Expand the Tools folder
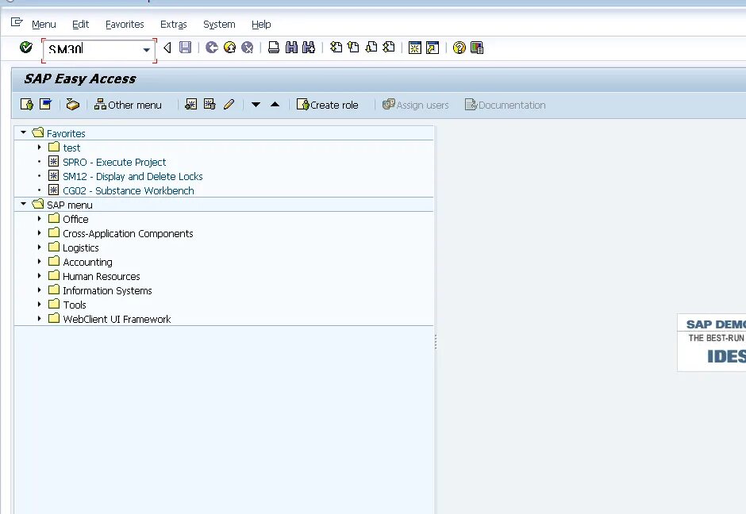Image resolution: width=746 pixels, height=514 pixels. tap(39, 305)
